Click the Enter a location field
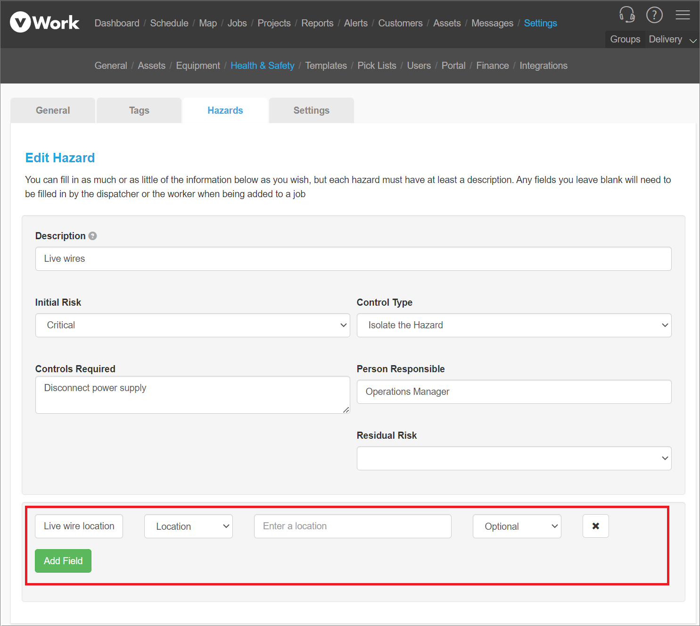This screenshot has height=626, width=700. tap(353, 526)
